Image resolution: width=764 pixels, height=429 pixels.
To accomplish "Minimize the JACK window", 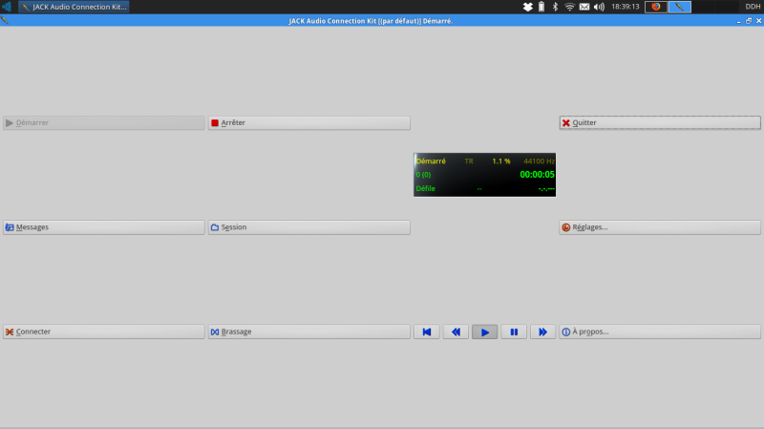I will coord(738,21).
